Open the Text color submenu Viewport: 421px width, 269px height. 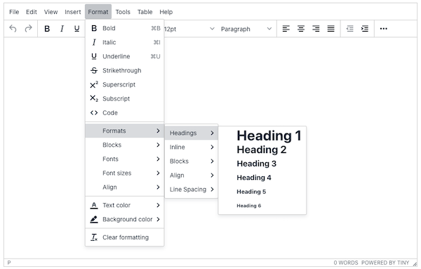pyautogui.click(x=125, y=205)
